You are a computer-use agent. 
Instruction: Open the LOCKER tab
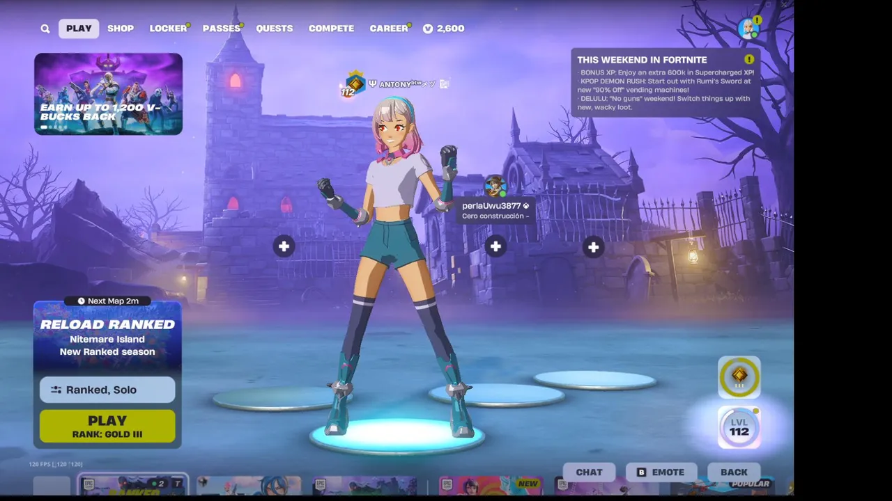tap(168, 29)
